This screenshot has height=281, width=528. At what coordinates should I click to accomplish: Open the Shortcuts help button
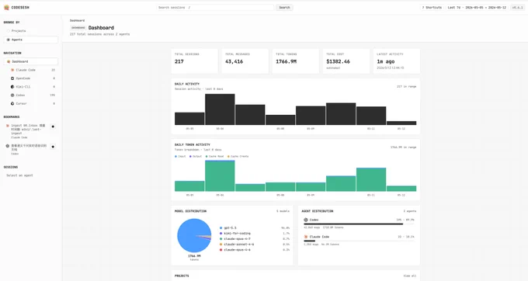tap(432, 8)
